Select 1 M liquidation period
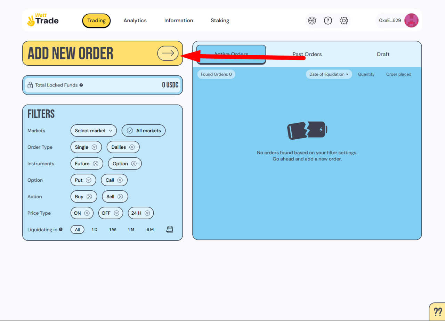Viewport: 445px width, 321px height. point(131,230)
